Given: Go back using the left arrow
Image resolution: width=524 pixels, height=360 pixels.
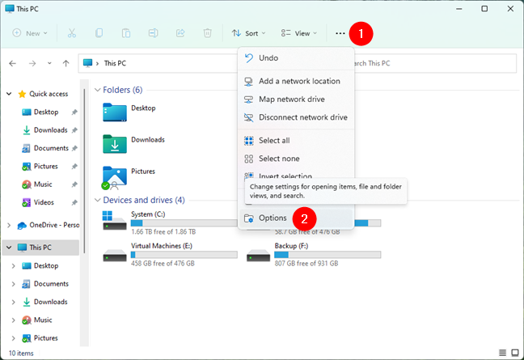Looking at the screenshot, I should tap(13, 63).
